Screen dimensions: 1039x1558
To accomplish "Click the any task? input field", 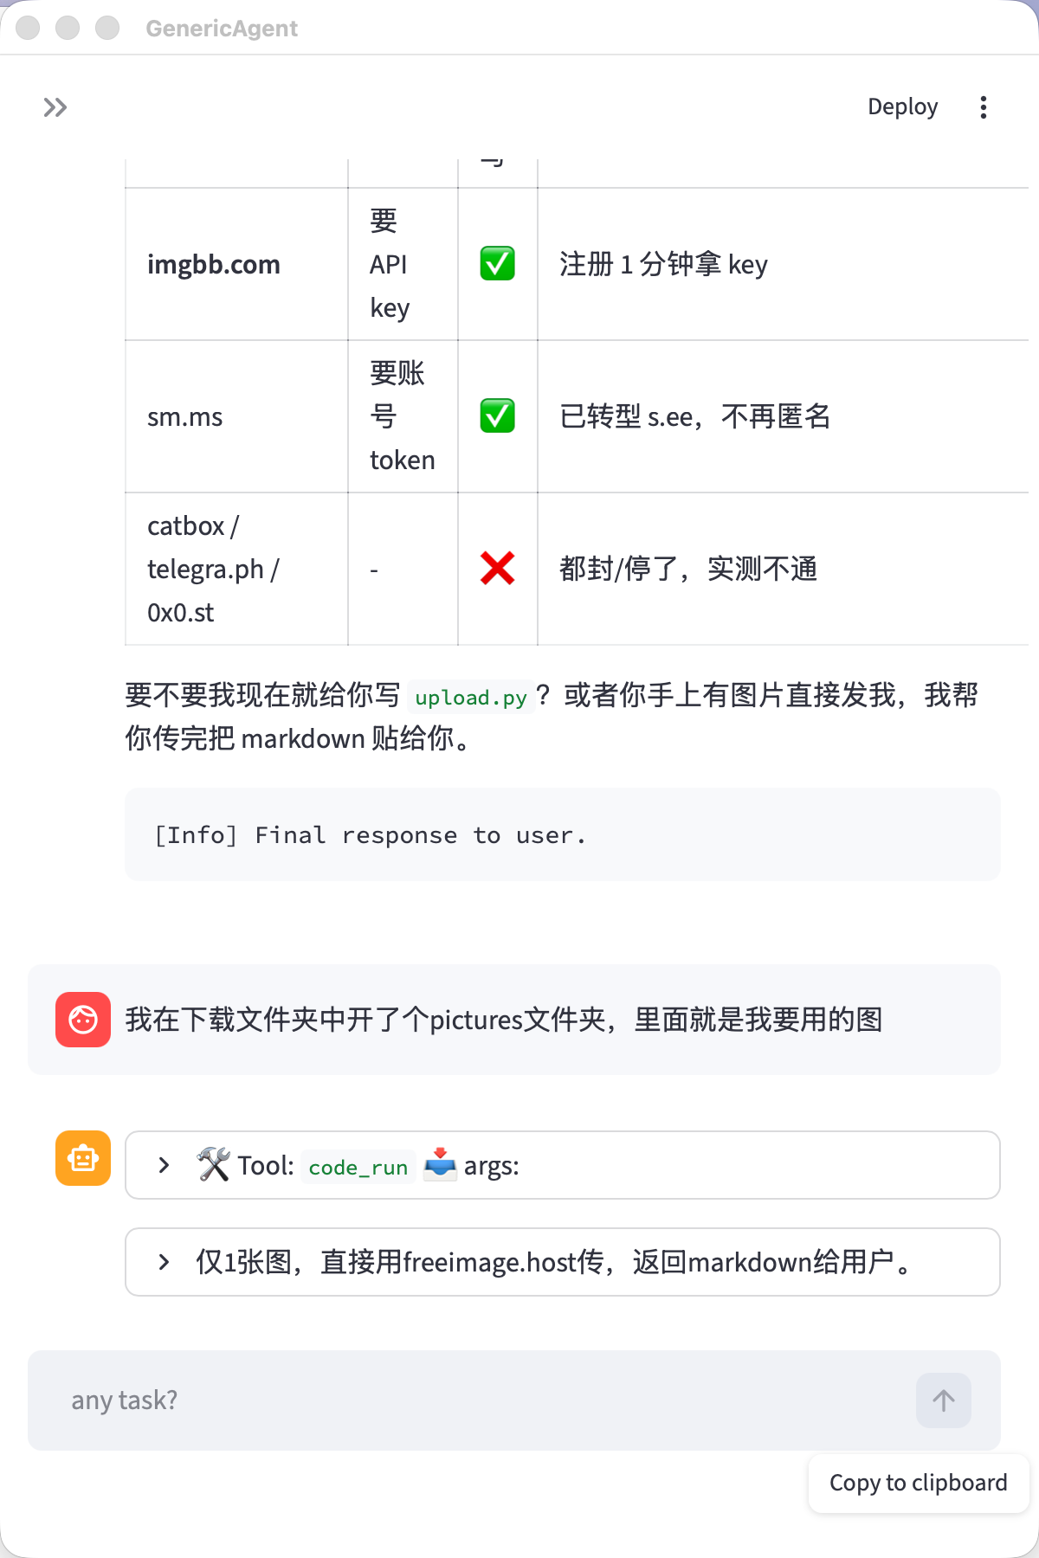I will tap(485, 1400).
